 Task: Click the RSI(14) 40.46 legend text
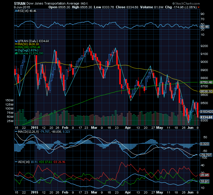(x=27, y=11)
